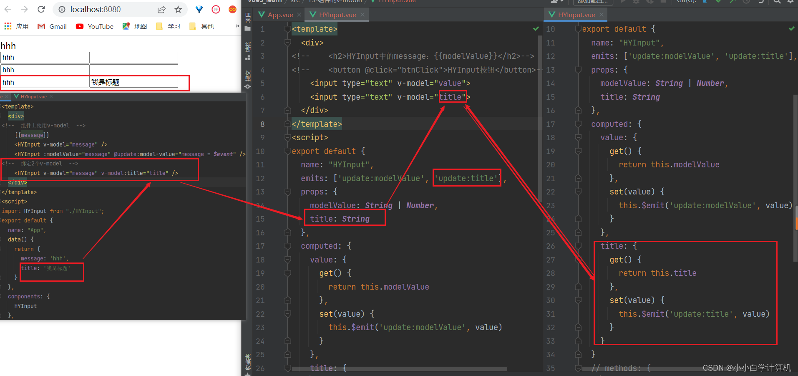798x376 pixels.
Task: Click the browser forward arrow
Action: coord(24,9)
